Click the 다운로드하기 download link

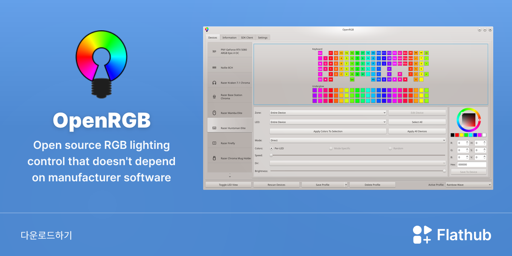pos(47,235)
